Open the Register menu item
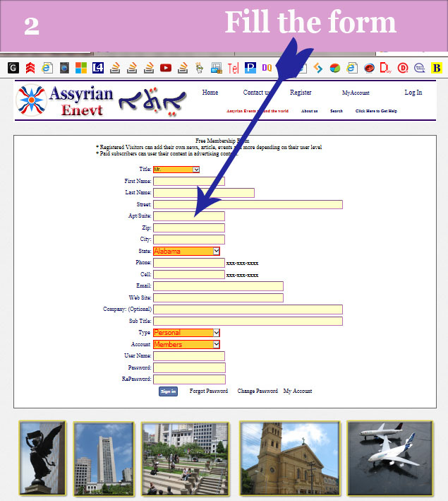 pyautogui.click(x=301, y=93)
